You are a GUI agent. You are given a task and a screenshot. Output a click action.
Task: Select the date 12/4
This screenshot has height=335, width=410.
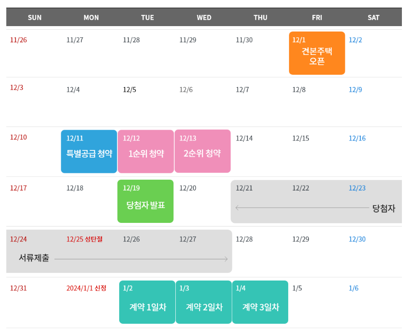(73, 90)
